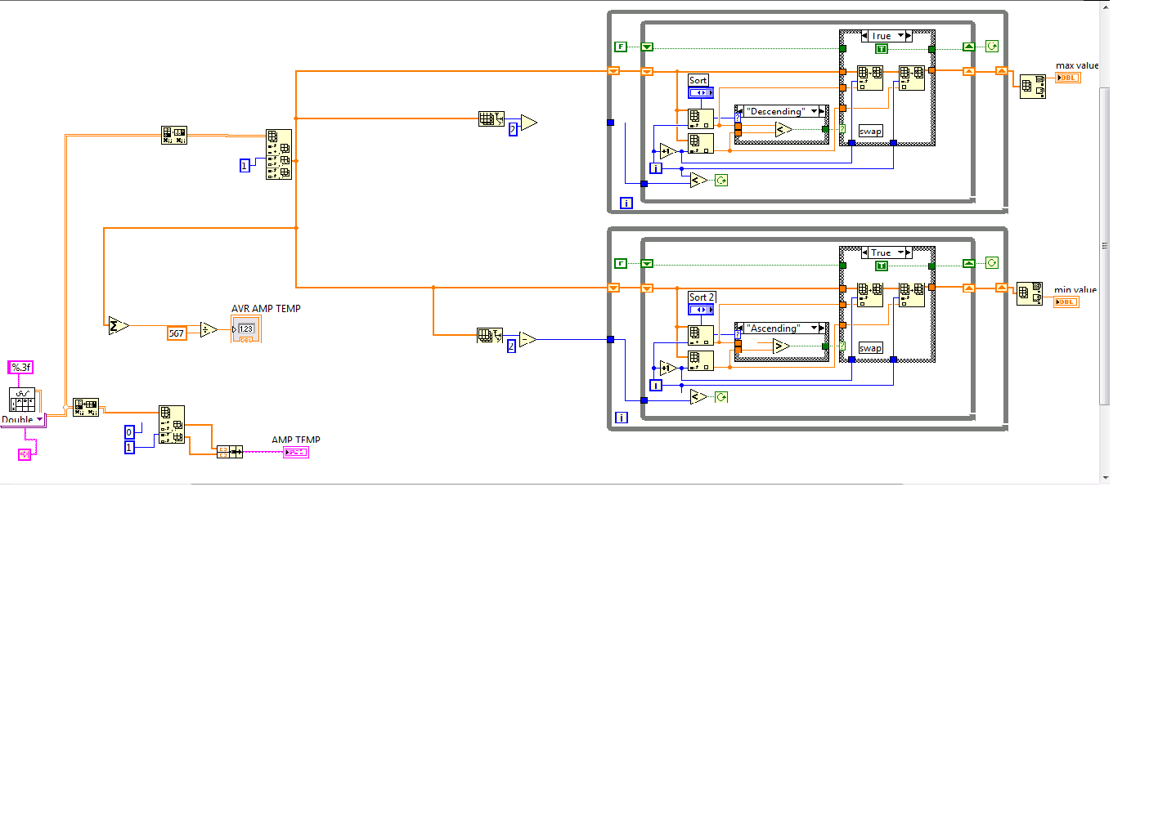Click the AMP TEMP string indicator terminal
The height and width of the screenshot is (831, 1176).
295,452
